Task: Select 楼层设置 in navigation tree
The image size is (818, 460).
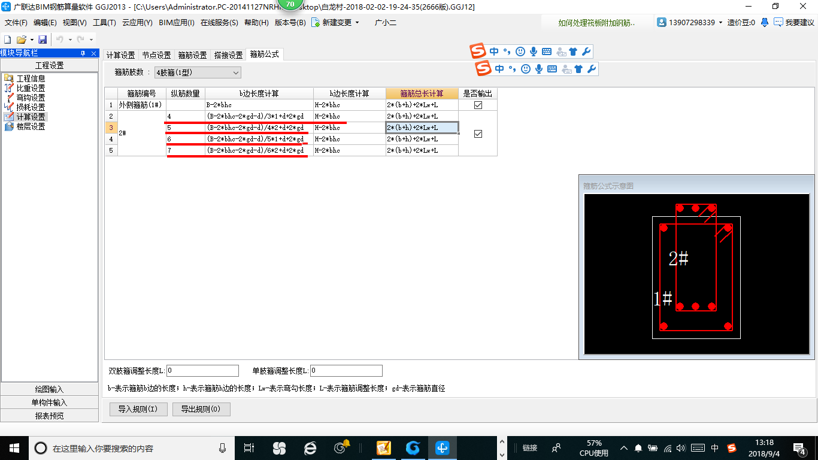Action: tap(31, 126)
